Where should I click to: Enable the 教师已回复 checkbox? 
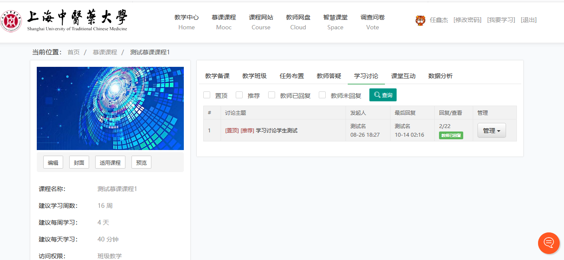click(272, 95)
